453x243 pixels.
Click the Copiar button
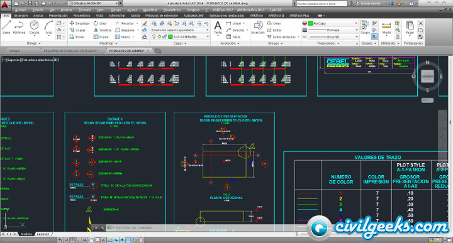click(78, 30)
